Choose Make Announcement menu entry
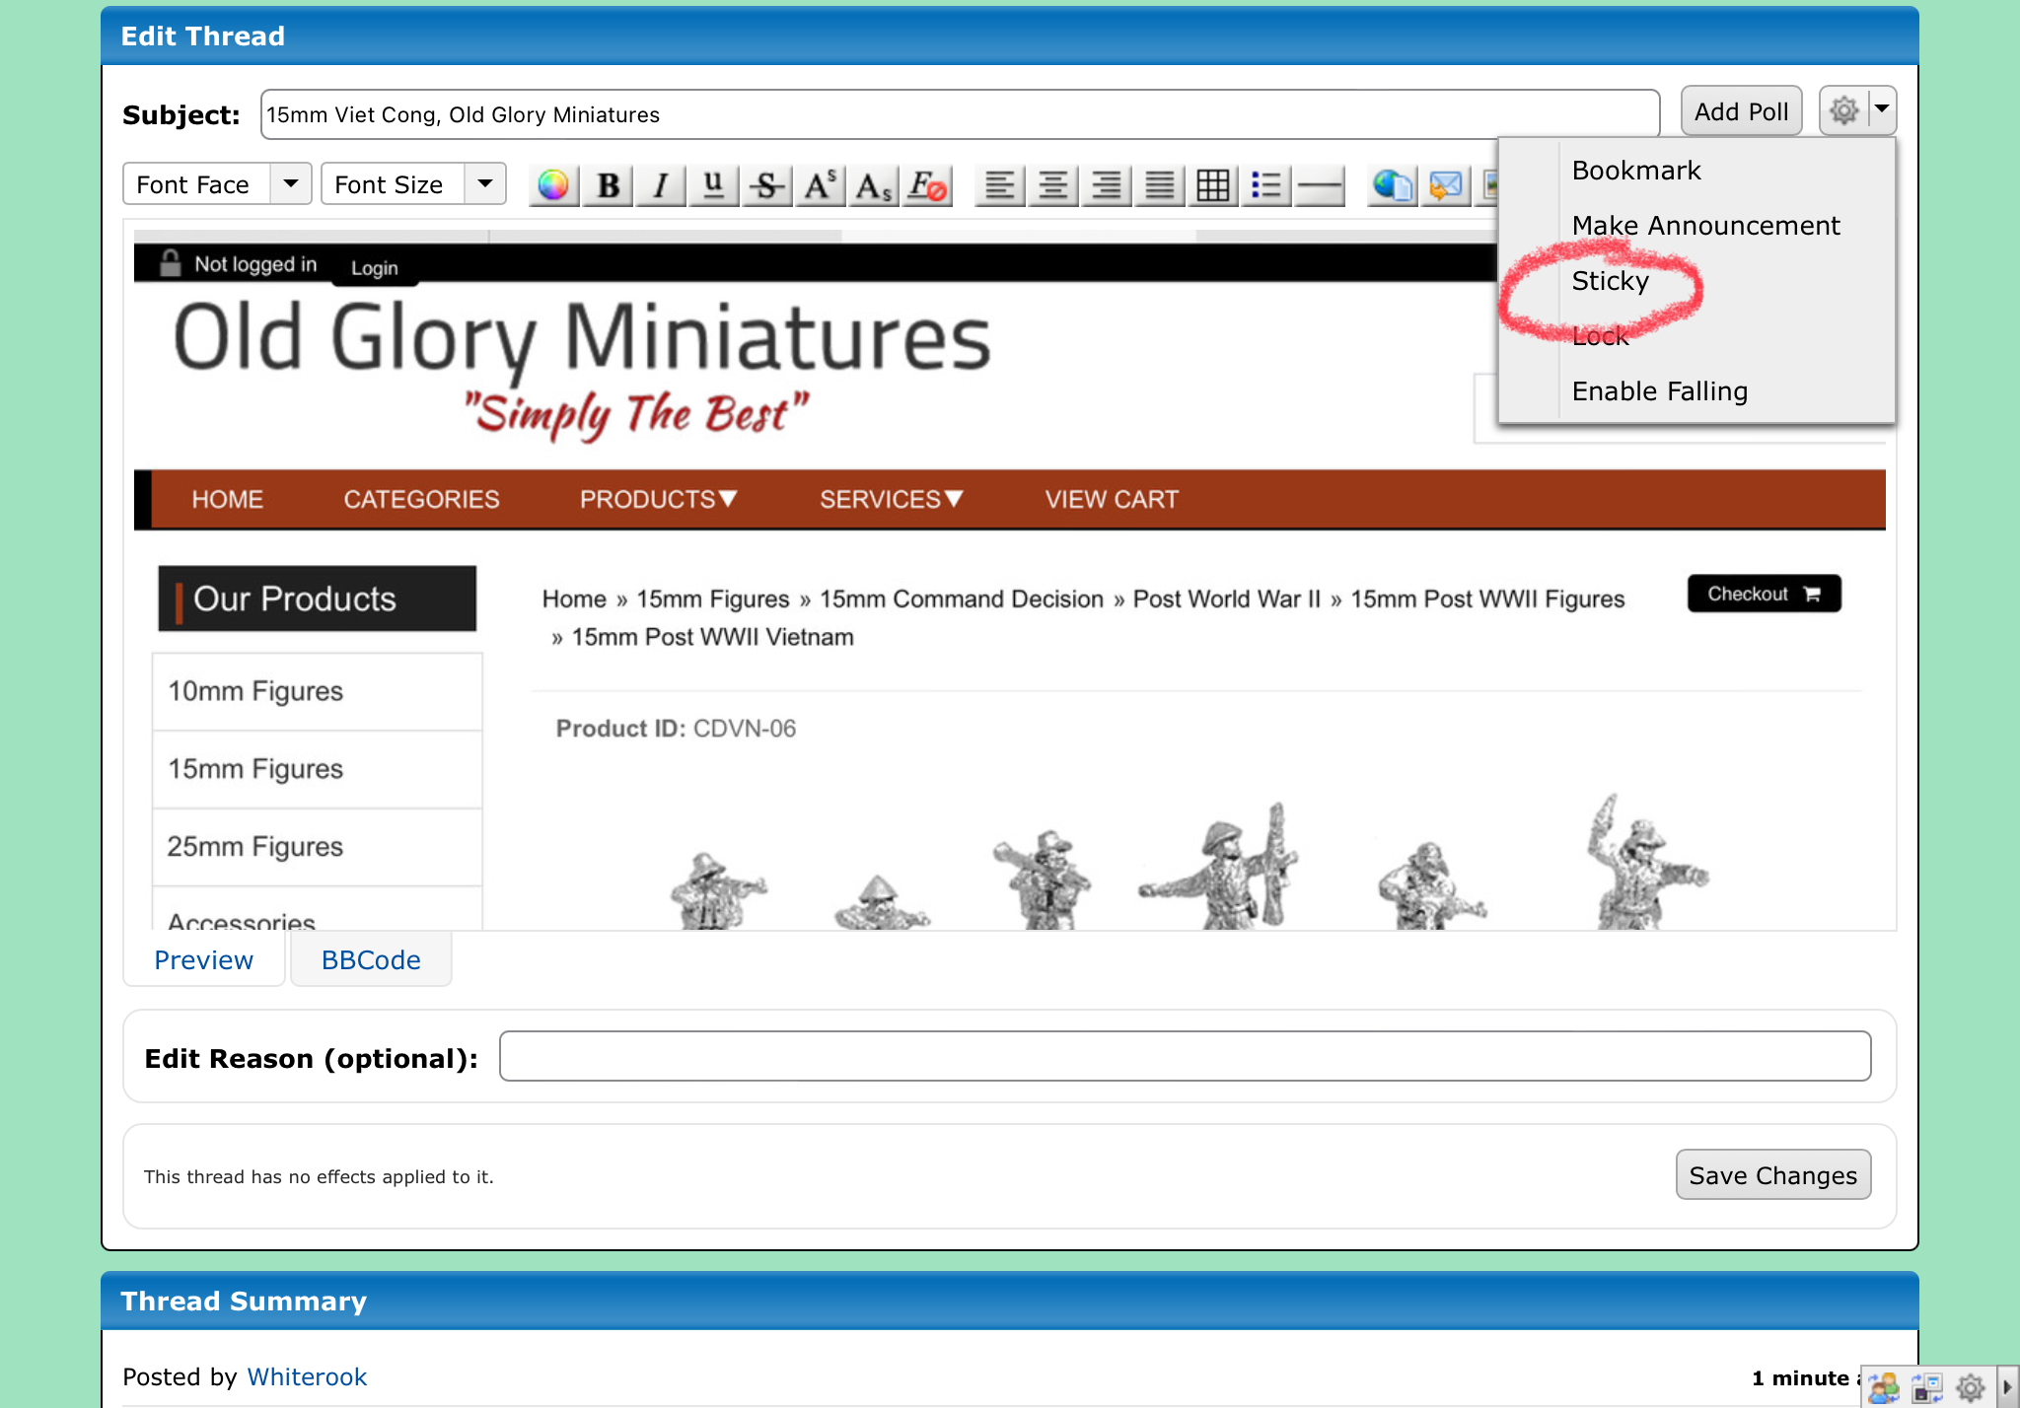Screen dimensions: 2020x1408 point(1704,226)
